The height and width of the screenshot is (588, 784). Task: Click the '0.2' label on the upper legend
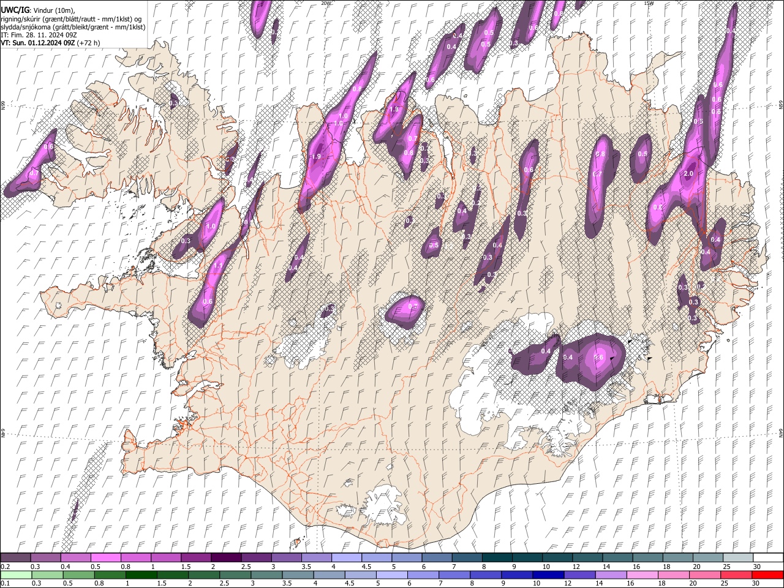(6, 567)
